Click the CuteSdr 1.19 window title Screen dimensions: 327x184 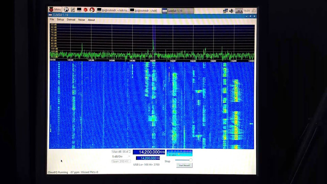click(61, 15)
